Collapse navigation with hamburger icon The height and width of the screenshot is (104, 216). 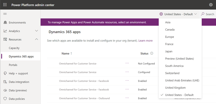5,14
